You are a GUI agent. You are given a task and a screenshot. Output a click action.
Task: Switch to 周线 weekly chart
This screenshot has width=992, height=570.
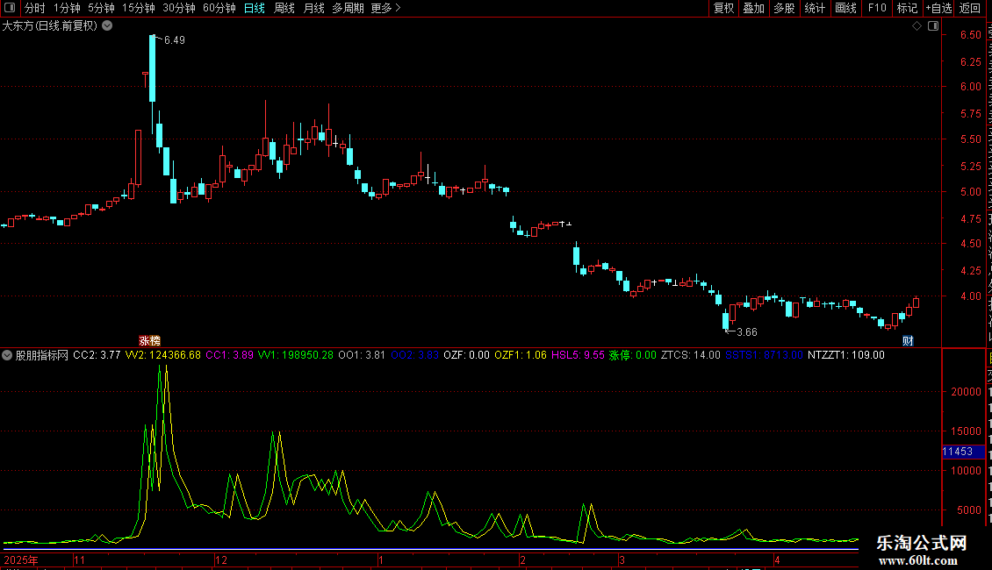284,8
